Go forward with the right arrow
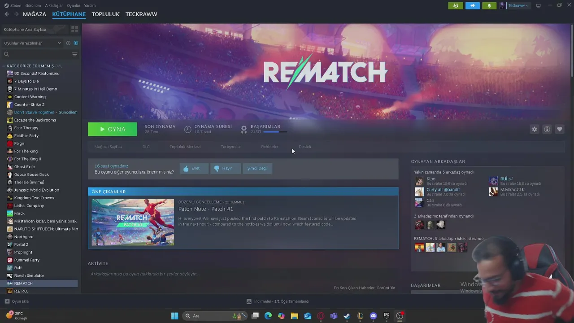The height and width of the screenshot is (323, 574). (x=16, y=14)
